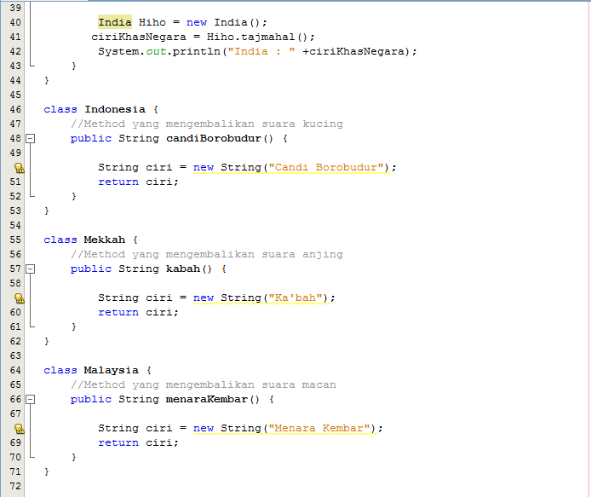Click the string literal "Ka'bah"
This screenshot has height=497, width=591.
295,298
